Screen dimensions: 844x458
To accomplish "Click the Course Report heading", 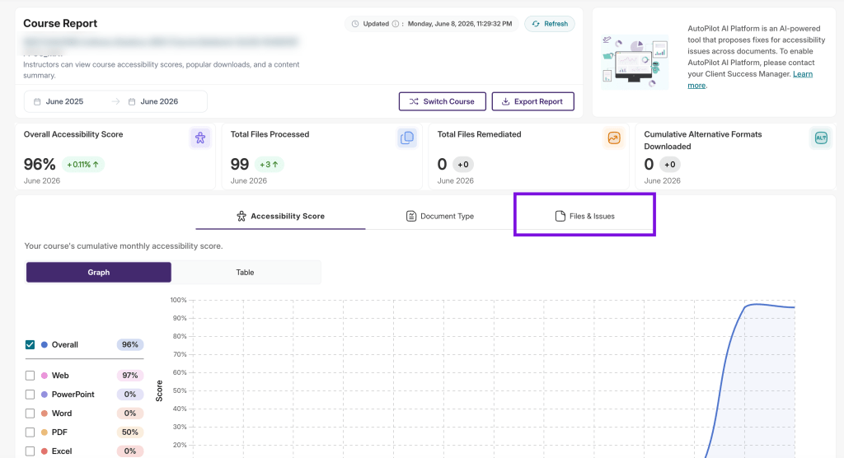I will click(x=60, y=23).
